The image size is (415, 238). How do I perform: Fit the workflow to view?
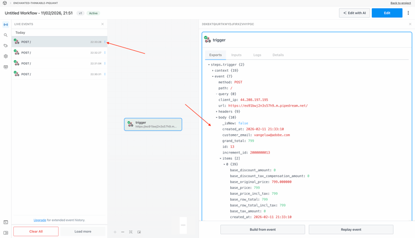pyautogui.click(x=131, y=232)
